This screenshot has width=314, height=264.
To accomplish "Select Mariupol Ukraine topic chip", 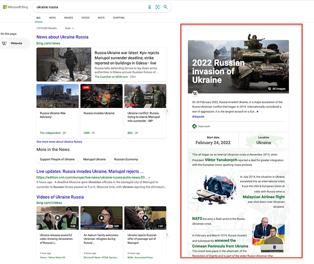I will [94, 159].
